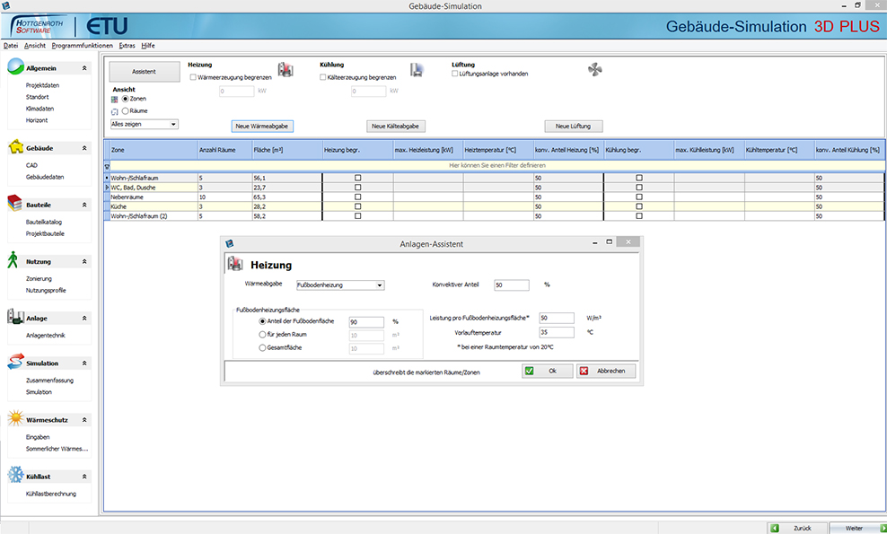Image resolution: width=887 pixels, height=534 pixels.
Task: Confirm the dialog with Ok button
Action: (x=547, y=371)
